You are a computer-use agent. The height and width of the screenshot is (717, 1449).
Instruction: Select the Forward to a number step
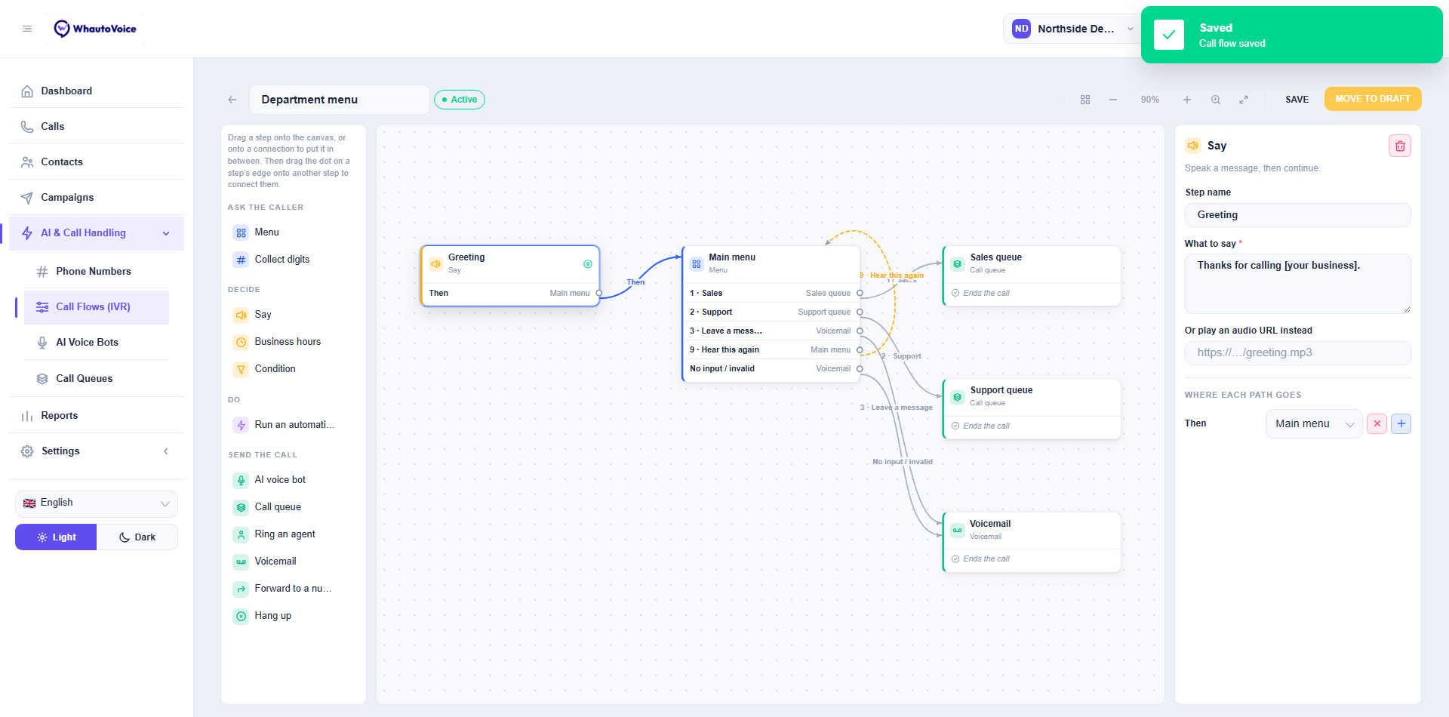tap(293, 589)
